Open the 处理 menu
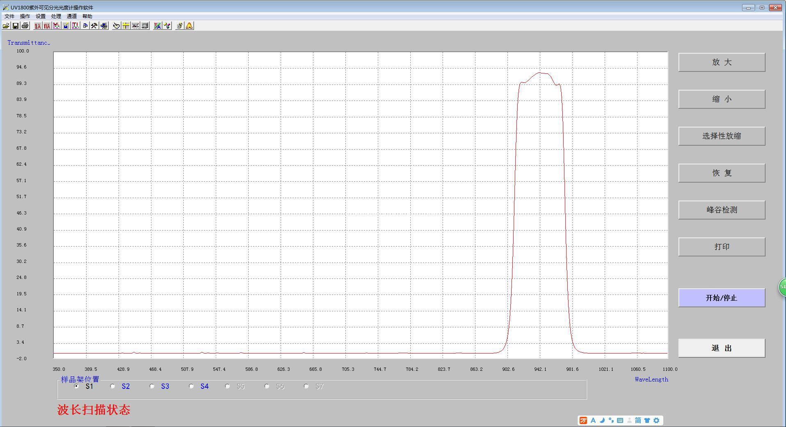This screenshot has height=427, width=786. [x=56, y=16]
